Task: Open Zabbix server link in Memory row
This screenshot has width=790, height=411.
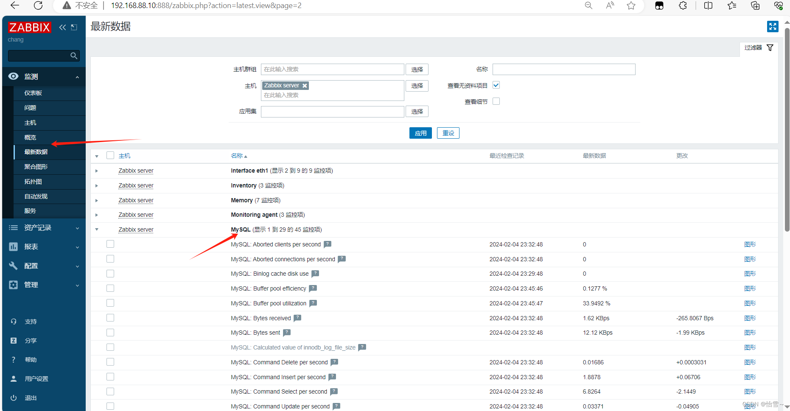Action: click(x=136, y=200)
